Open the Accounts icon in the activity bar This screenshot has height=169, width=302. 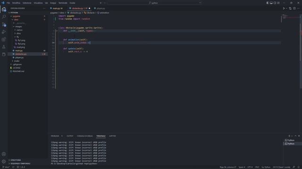[4, 154]
